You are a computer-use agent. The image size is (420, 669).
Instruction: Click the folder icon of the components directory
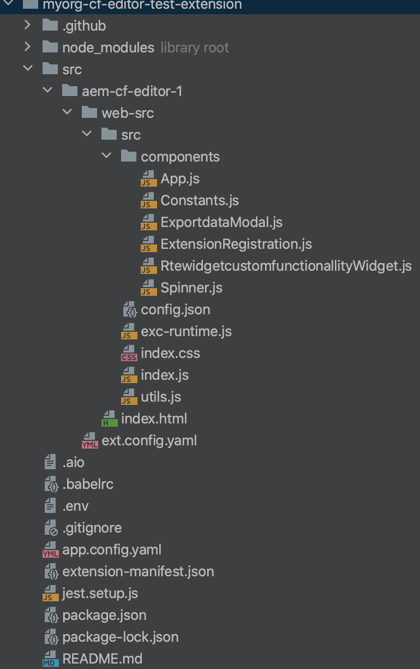click(128, 156)
